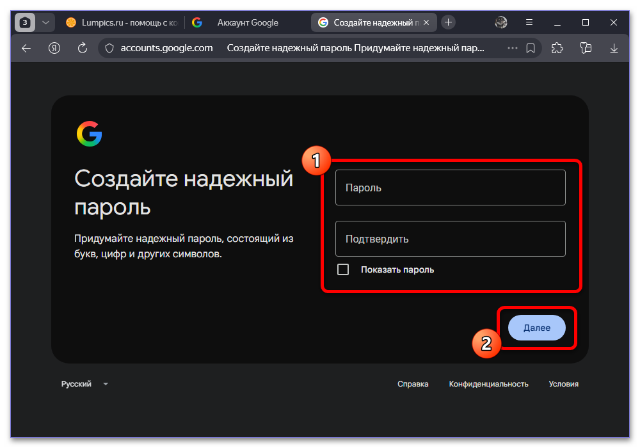Open a new tab with plus button
Screen dimensions: 640x448
tap(448, 22)
